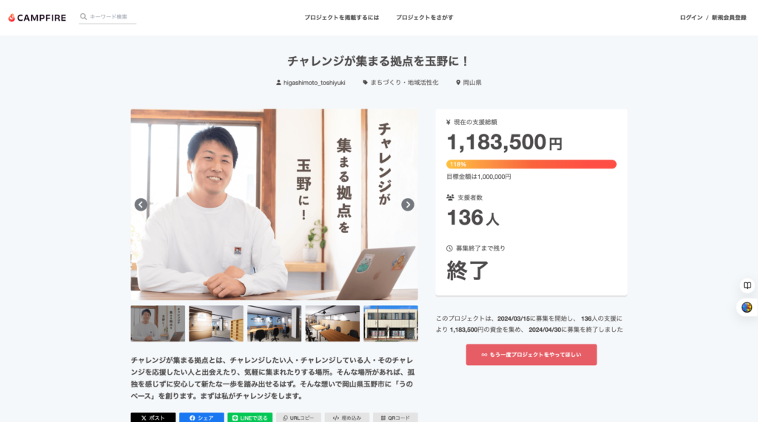The width and height of the screenshot is (758, 422).
Task: Open the プロジェクトをさがす menu item
Action: (424, 18)
